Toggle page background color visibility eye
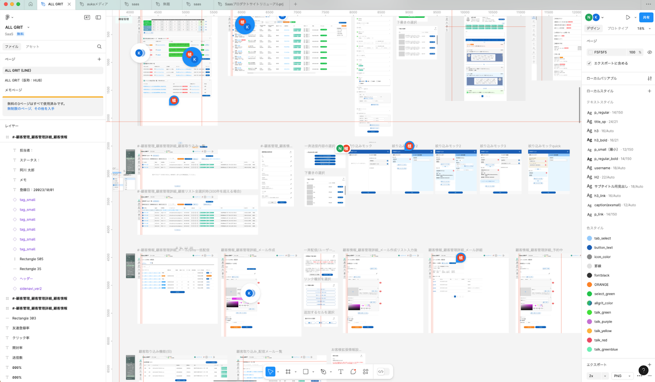Viewport: 655px width, 382px height. (x=650, y=52)
